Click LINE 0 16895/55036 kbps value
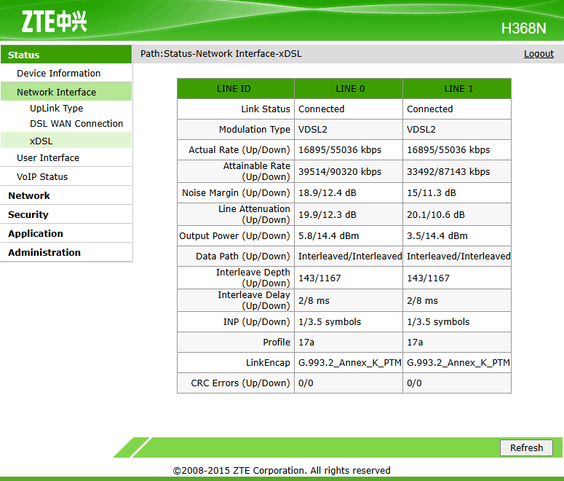Screen dimensions: 564x481 click(340, 150)
